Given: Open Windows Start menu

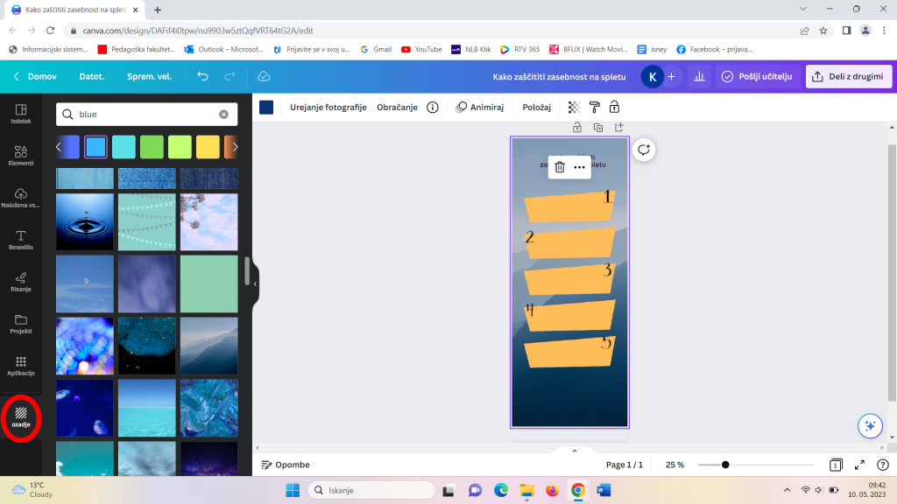Looking at the screenshot, I should click(293, 490).
